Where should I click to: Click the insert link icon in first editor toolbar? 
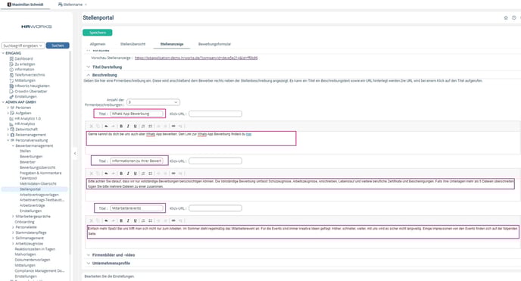click(173, 126)
